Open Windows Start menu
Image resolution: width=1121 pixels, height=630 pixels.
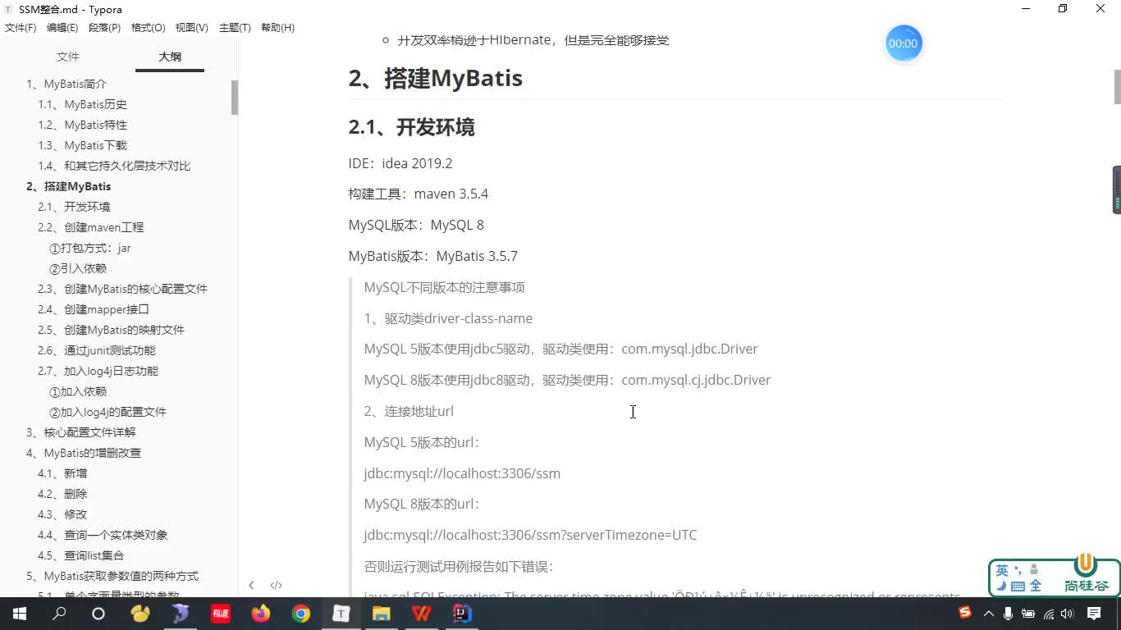click(20, 614)
